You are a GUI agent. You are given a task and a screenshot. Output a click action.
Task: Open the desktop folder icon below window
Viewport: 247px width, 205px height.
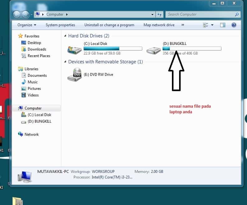click(x=17, y=201)
